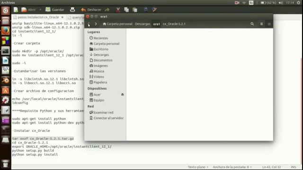Click the redo arrow icon

coord(107,9)
